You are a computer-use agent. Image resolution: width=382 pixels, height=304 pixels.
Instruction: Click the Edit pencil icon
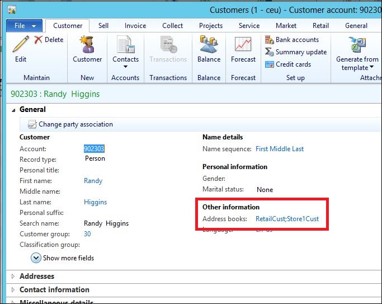[x=21, y=45]
